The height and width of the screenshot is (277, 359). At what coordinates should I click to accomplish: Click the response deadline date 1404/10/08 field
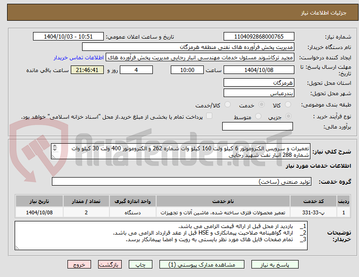[259, 70]
